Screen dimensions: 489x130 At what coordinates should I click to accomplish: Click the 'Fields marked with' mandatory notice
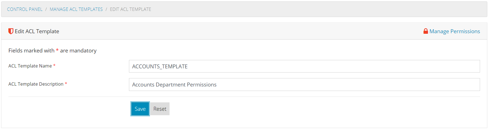coord(52,50)
